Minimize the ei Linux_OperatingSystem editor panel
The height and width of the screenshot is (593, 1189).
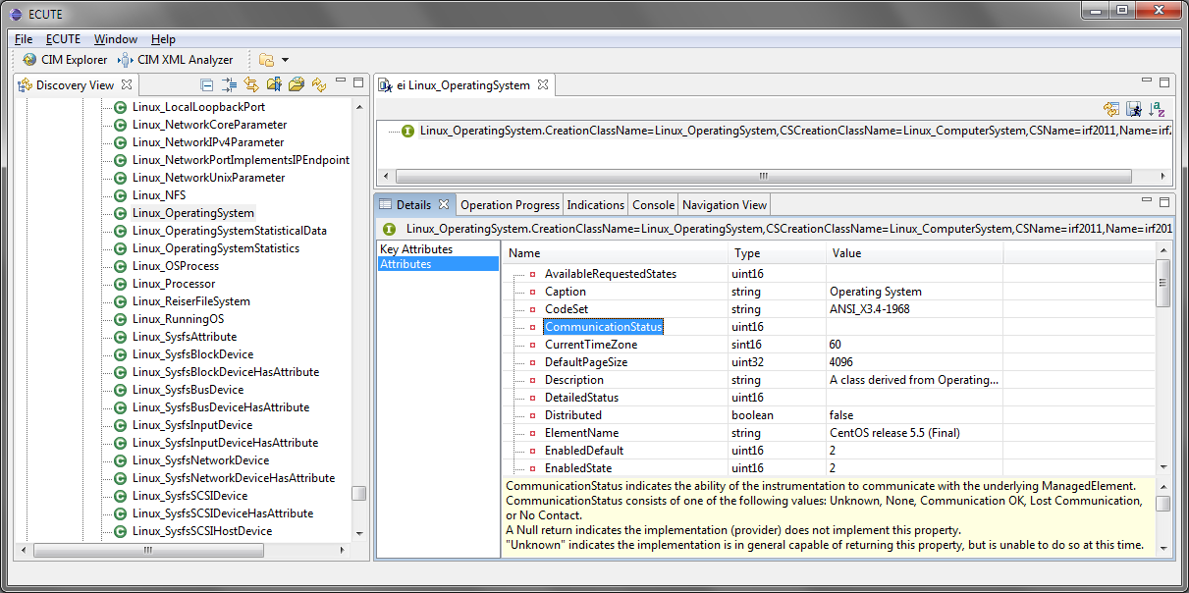coord(1148,82)
